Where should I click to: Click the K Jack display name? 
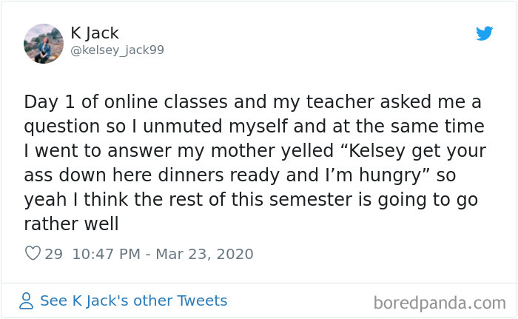tap(94, 33)
